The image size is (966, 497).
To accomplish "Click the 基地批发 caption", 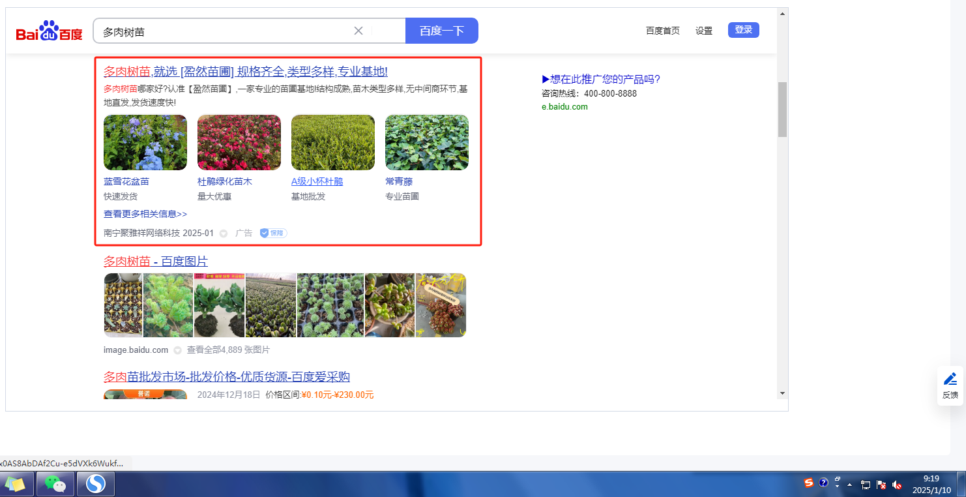I will [x=308, y=196].
